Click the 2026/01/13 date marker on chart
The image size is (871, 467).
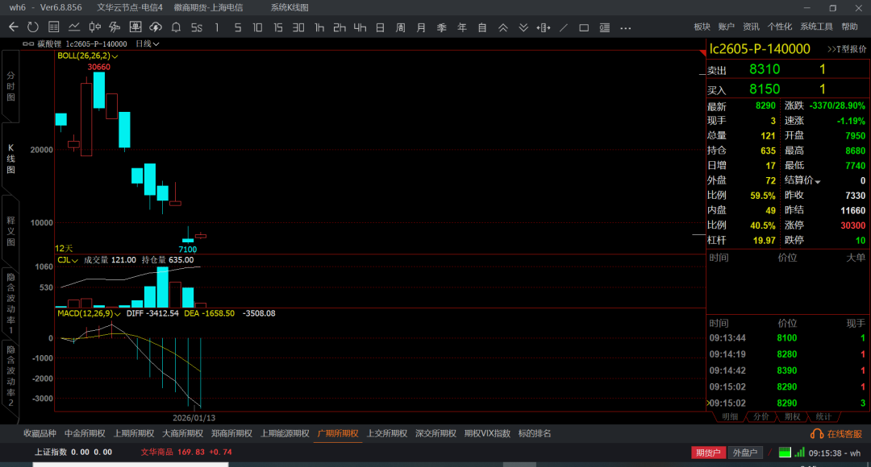pos(193,418)
